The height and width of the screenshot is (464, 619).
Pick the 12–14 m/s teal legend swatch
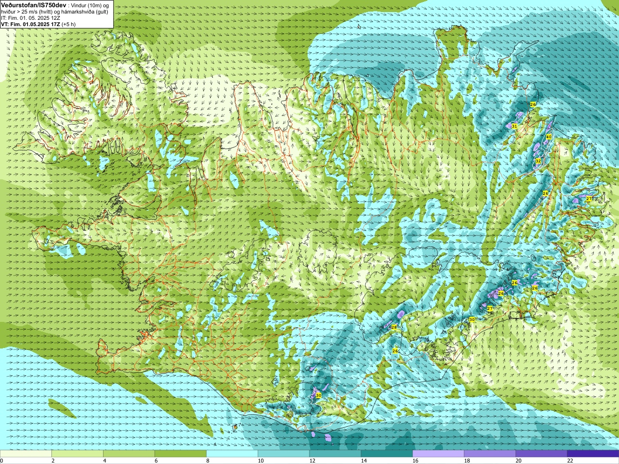tap(335, 454)
